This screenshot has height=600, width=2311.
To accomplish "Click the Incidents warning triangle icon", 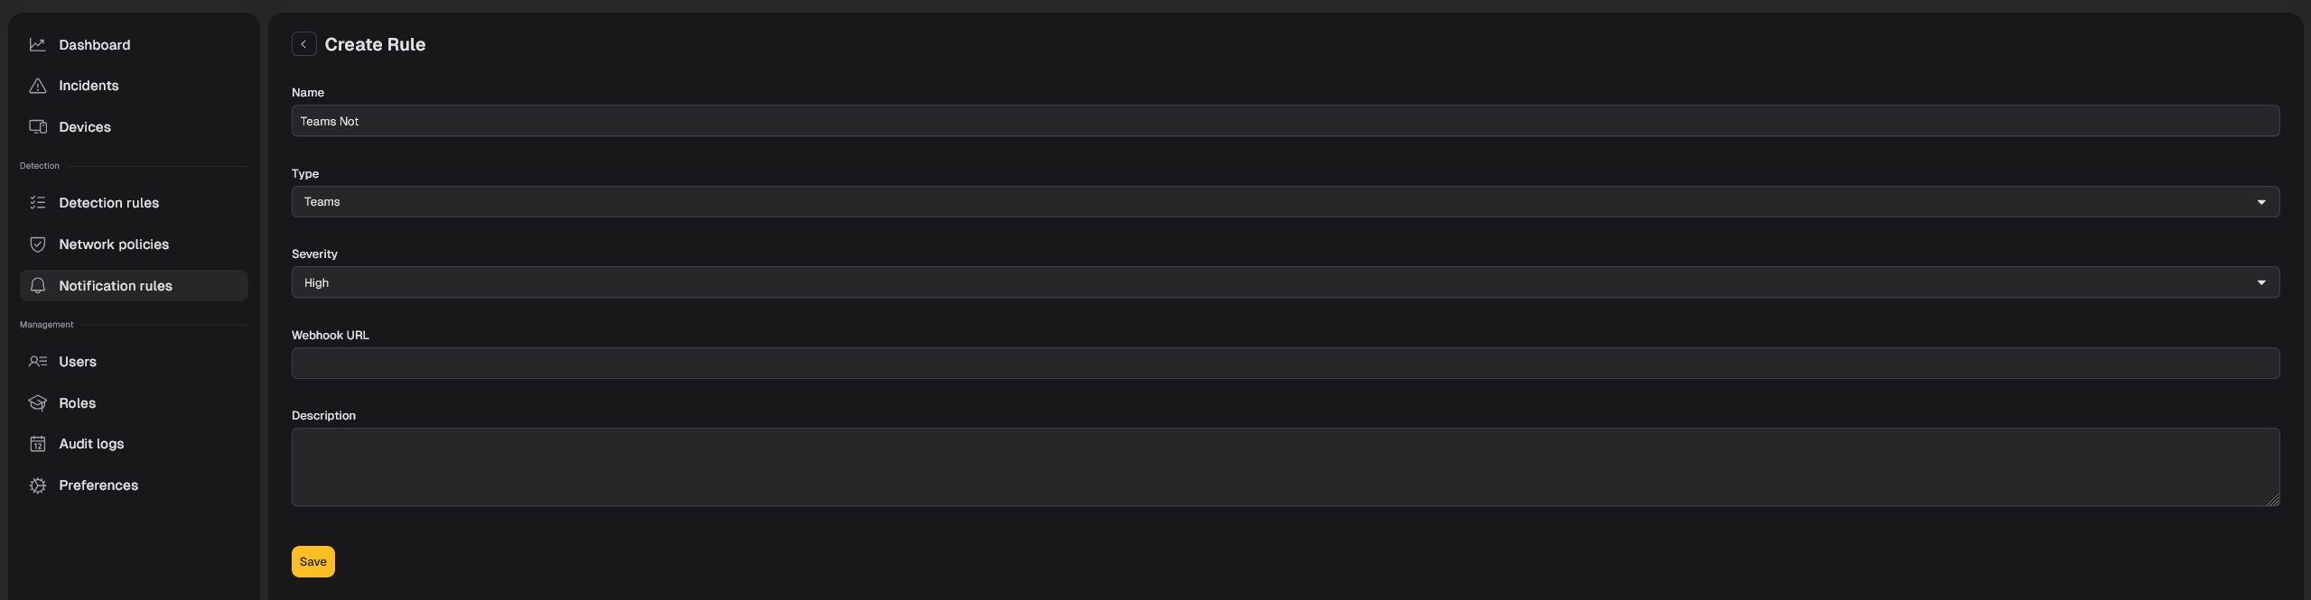I will [37, 86].
